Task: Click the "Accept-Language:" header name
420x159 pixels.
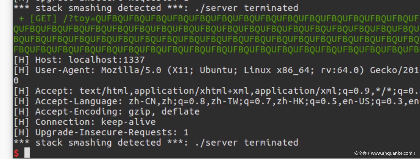Action: (x=77, y=101)
